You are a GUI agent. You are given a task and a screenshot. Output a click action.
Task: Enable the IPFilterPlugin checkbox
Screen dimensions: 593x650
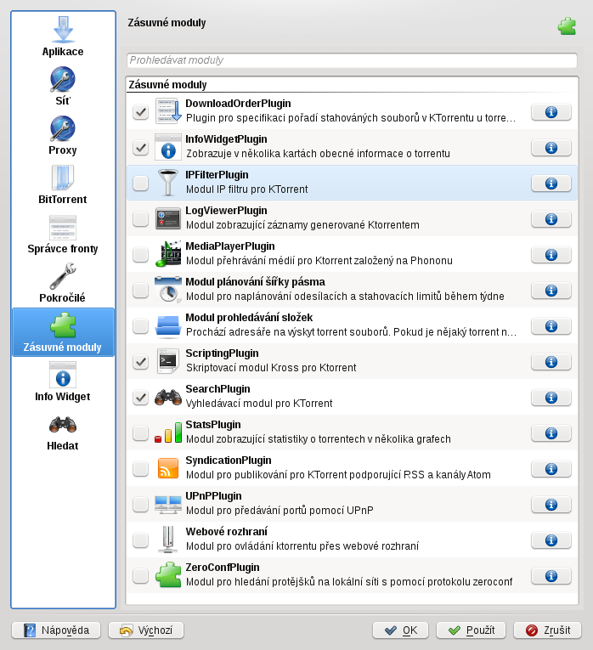(x=140, y=184)
